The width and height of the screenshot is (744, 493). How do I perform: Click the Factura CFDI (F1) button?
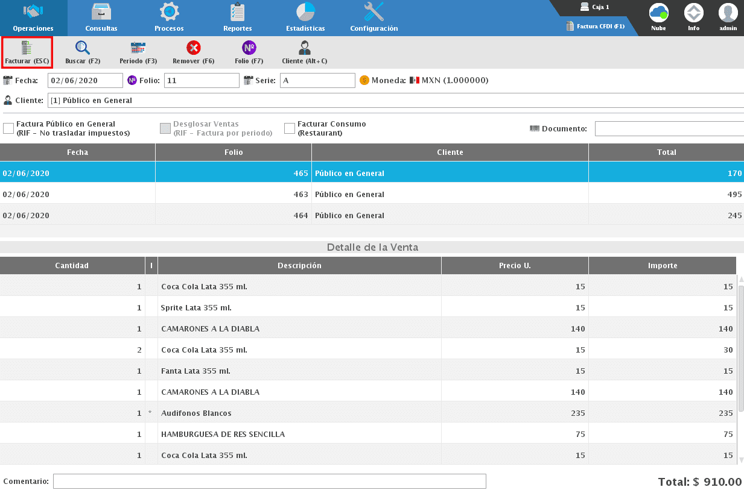click(x=595, y=27)
